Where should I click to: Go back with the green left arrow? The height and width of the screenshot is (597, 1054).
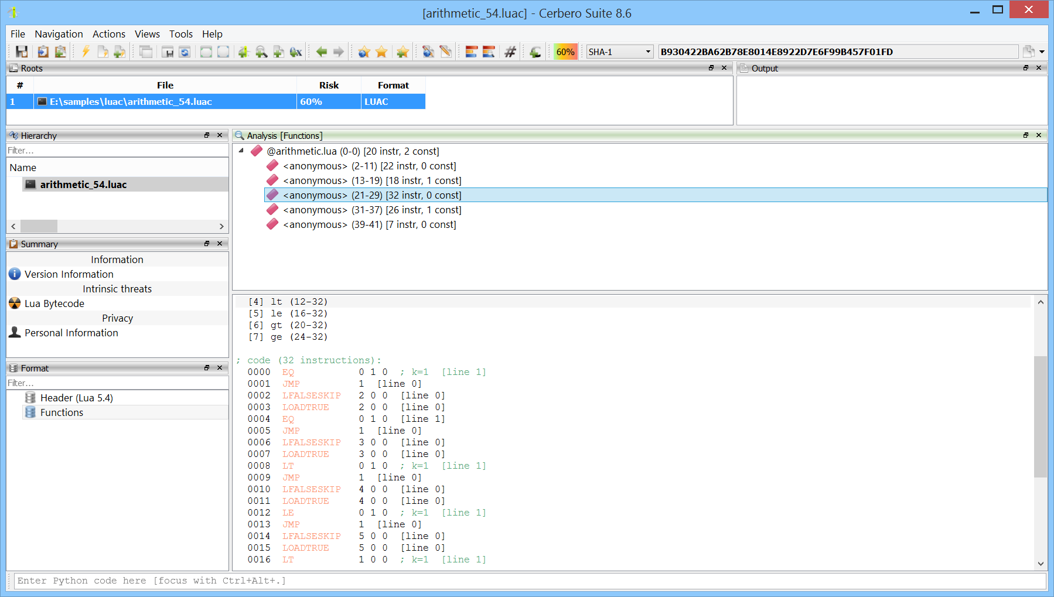pyautogui.click(x=321, y=52)
